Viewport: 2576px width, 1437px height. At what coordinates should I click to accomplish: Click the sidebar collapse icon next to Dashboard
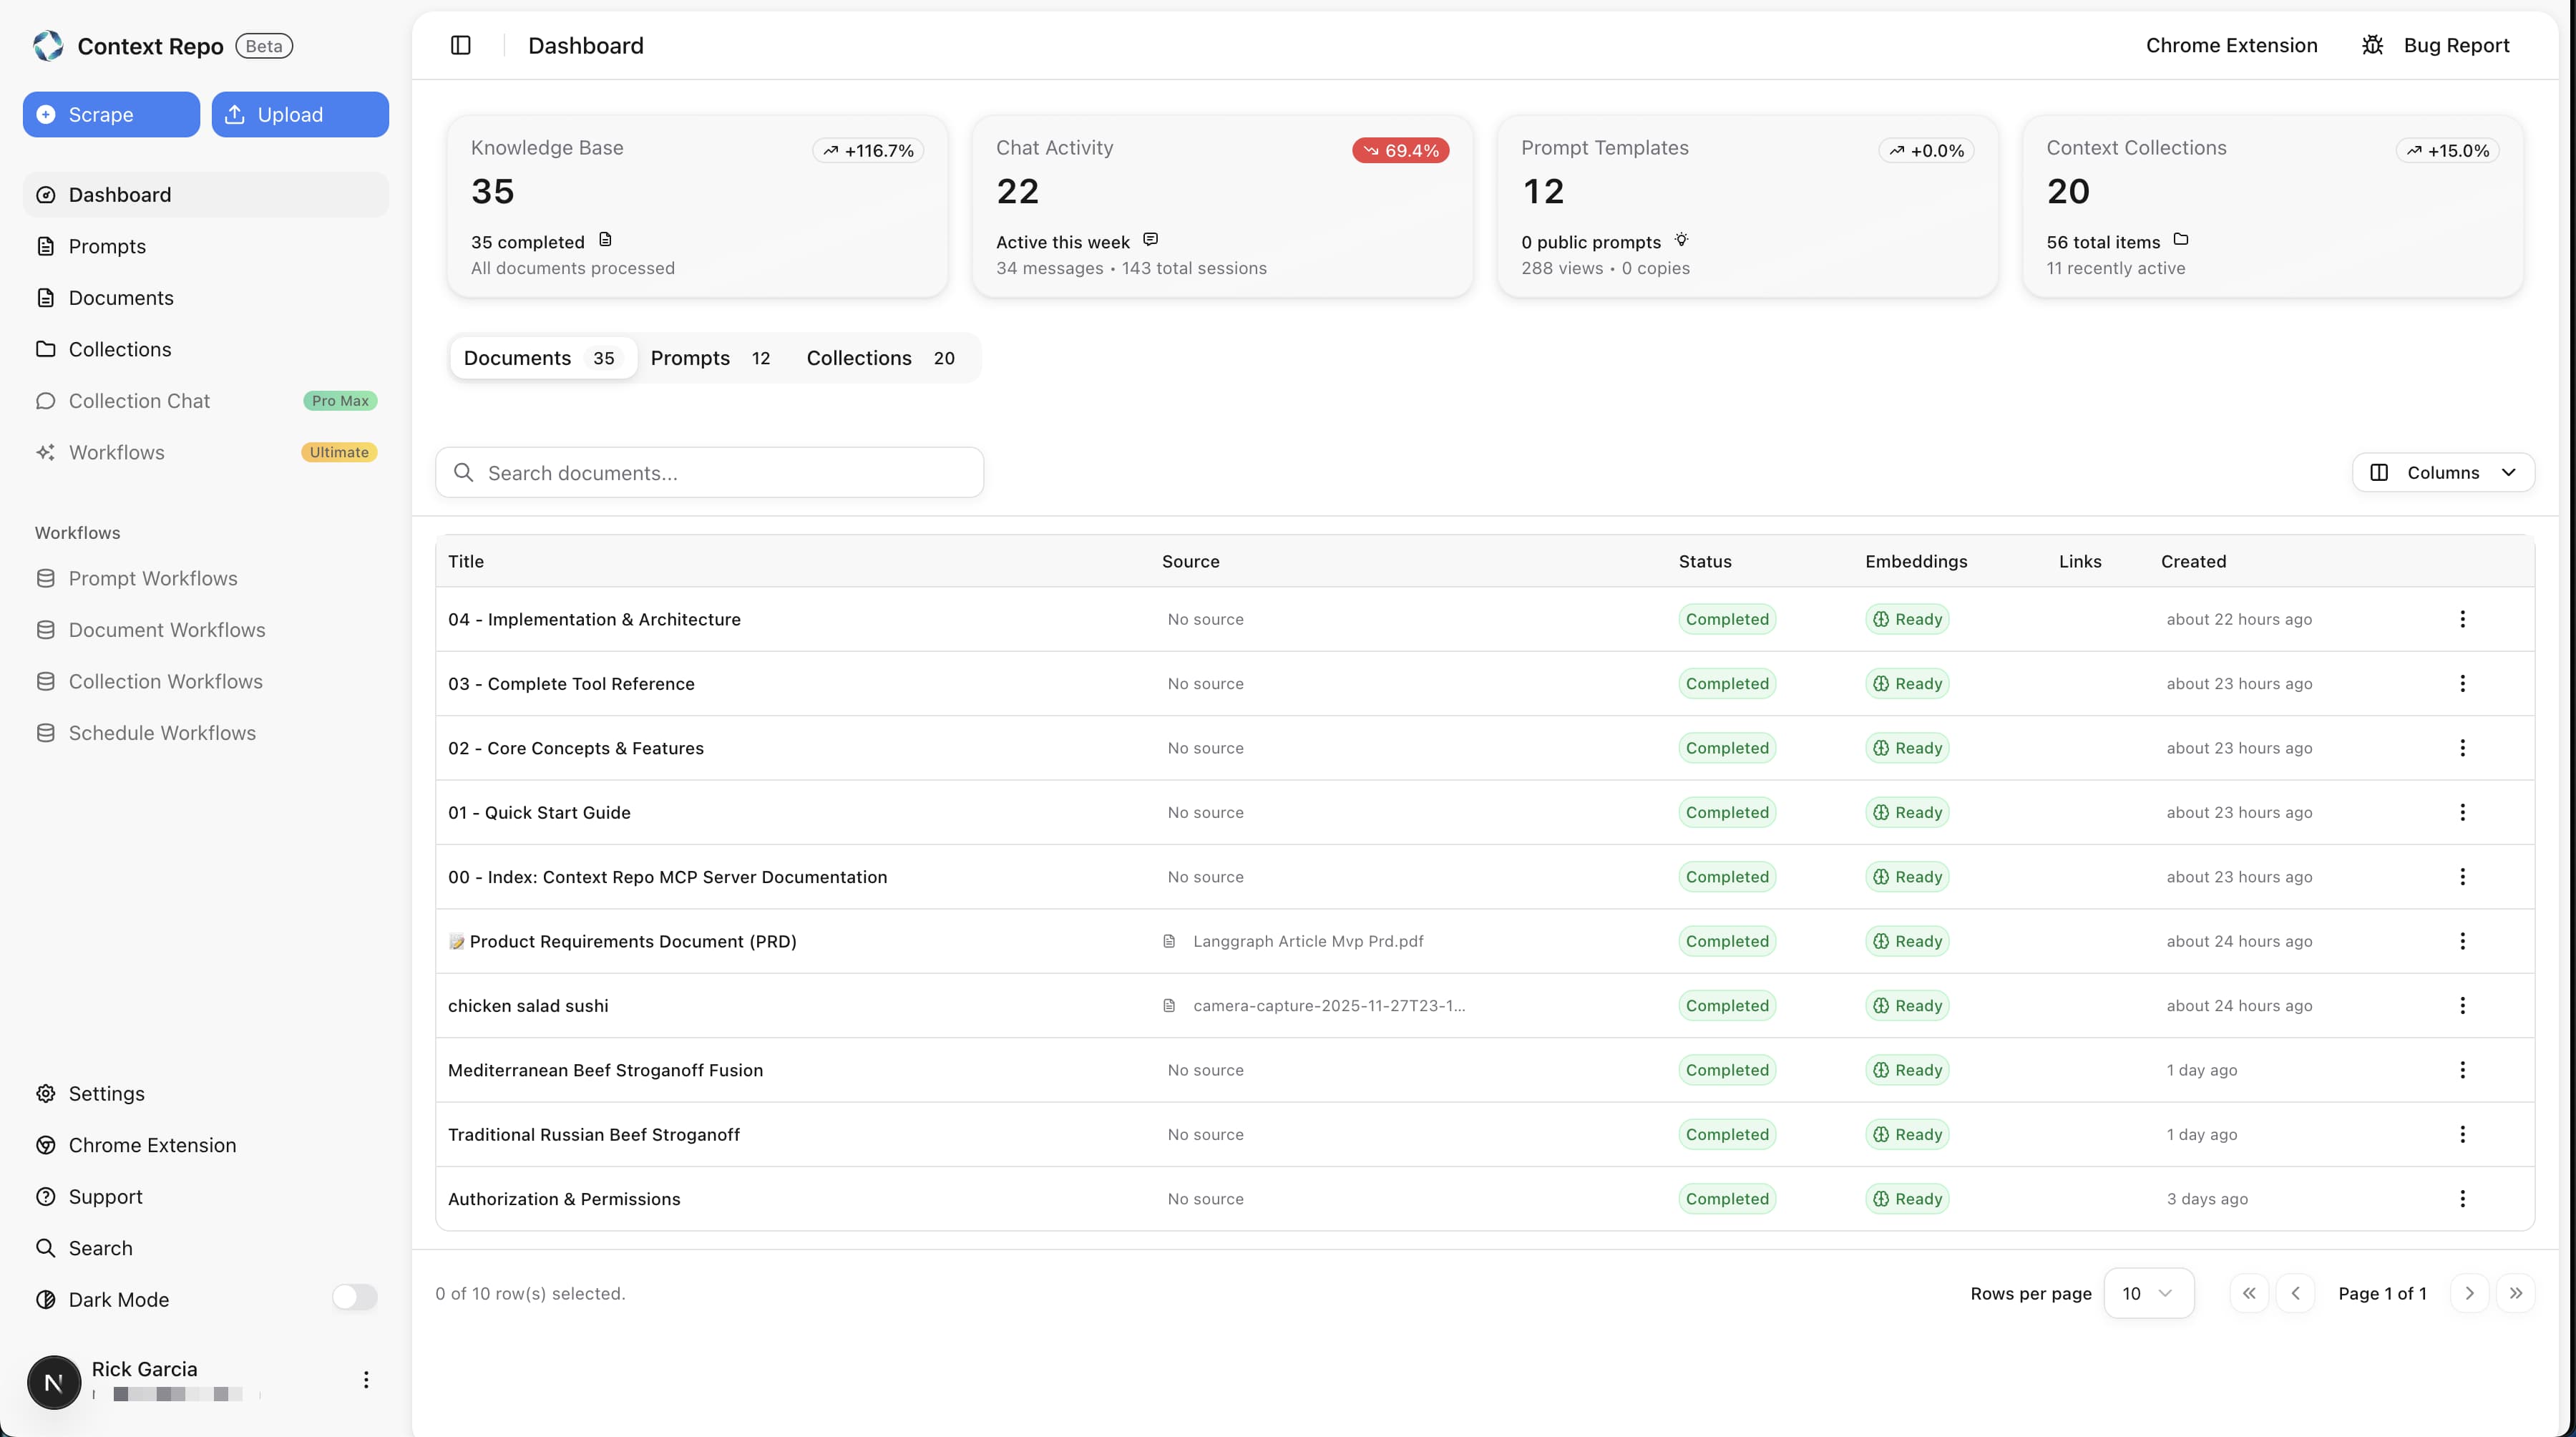pyautogui.click(x=461, y=45)
